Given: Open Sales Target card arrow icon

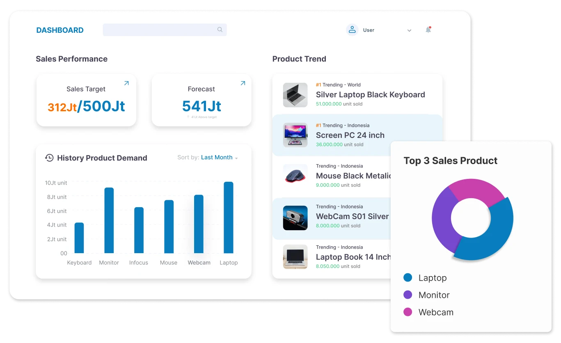Looking at the screenshot, I should [126, 83].
